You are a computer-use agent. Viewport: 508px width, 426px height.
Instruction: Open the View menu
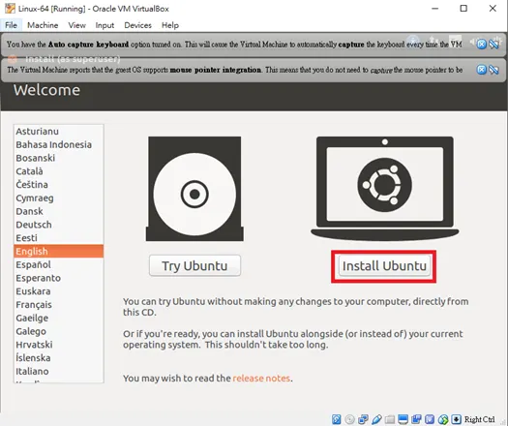(x=76, y=25)
